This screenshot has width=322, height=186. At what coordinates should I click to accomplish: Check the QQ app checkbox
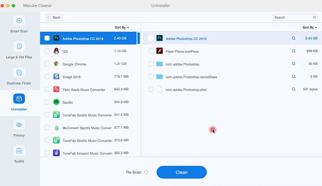point(47,51)
